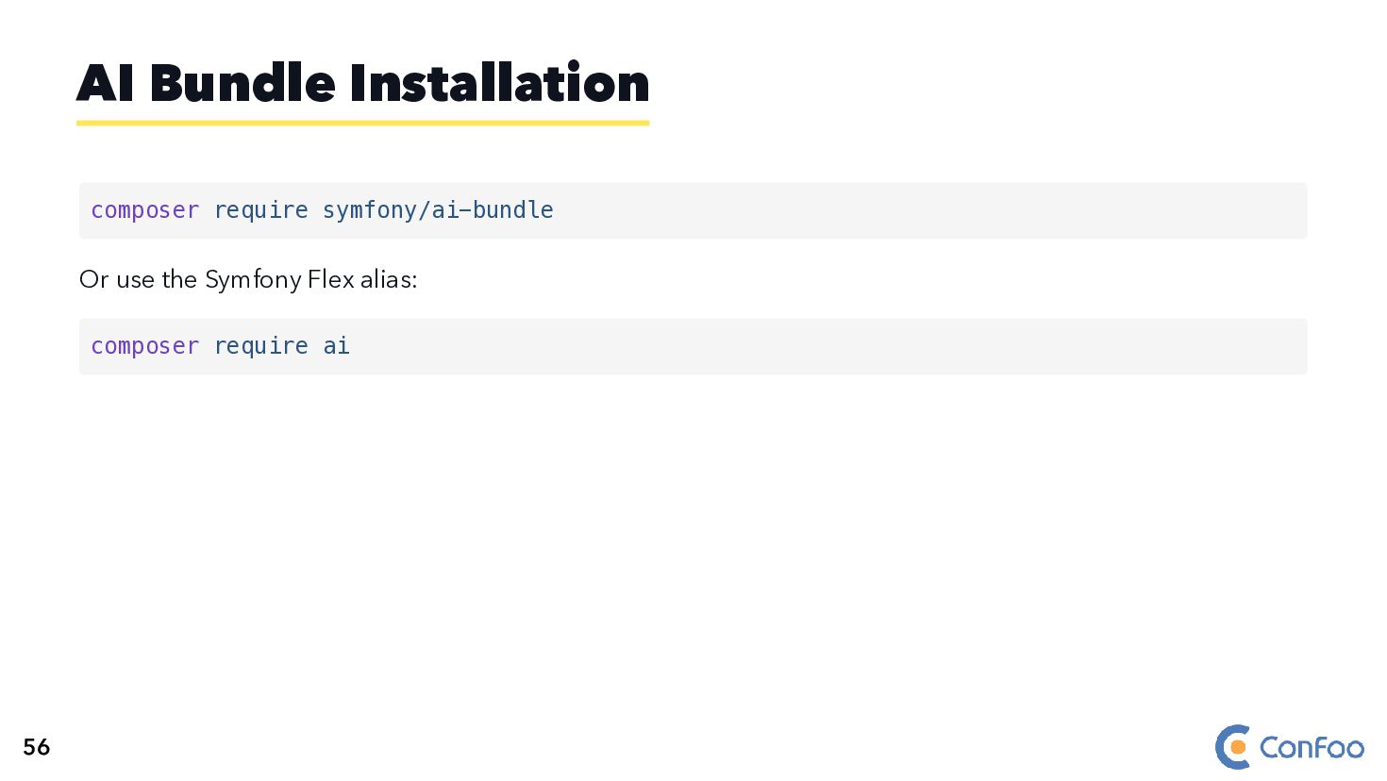Click the word 'Bundle' in the title
The width and height of the screenshot is (1387, 781).
[242, 83]
